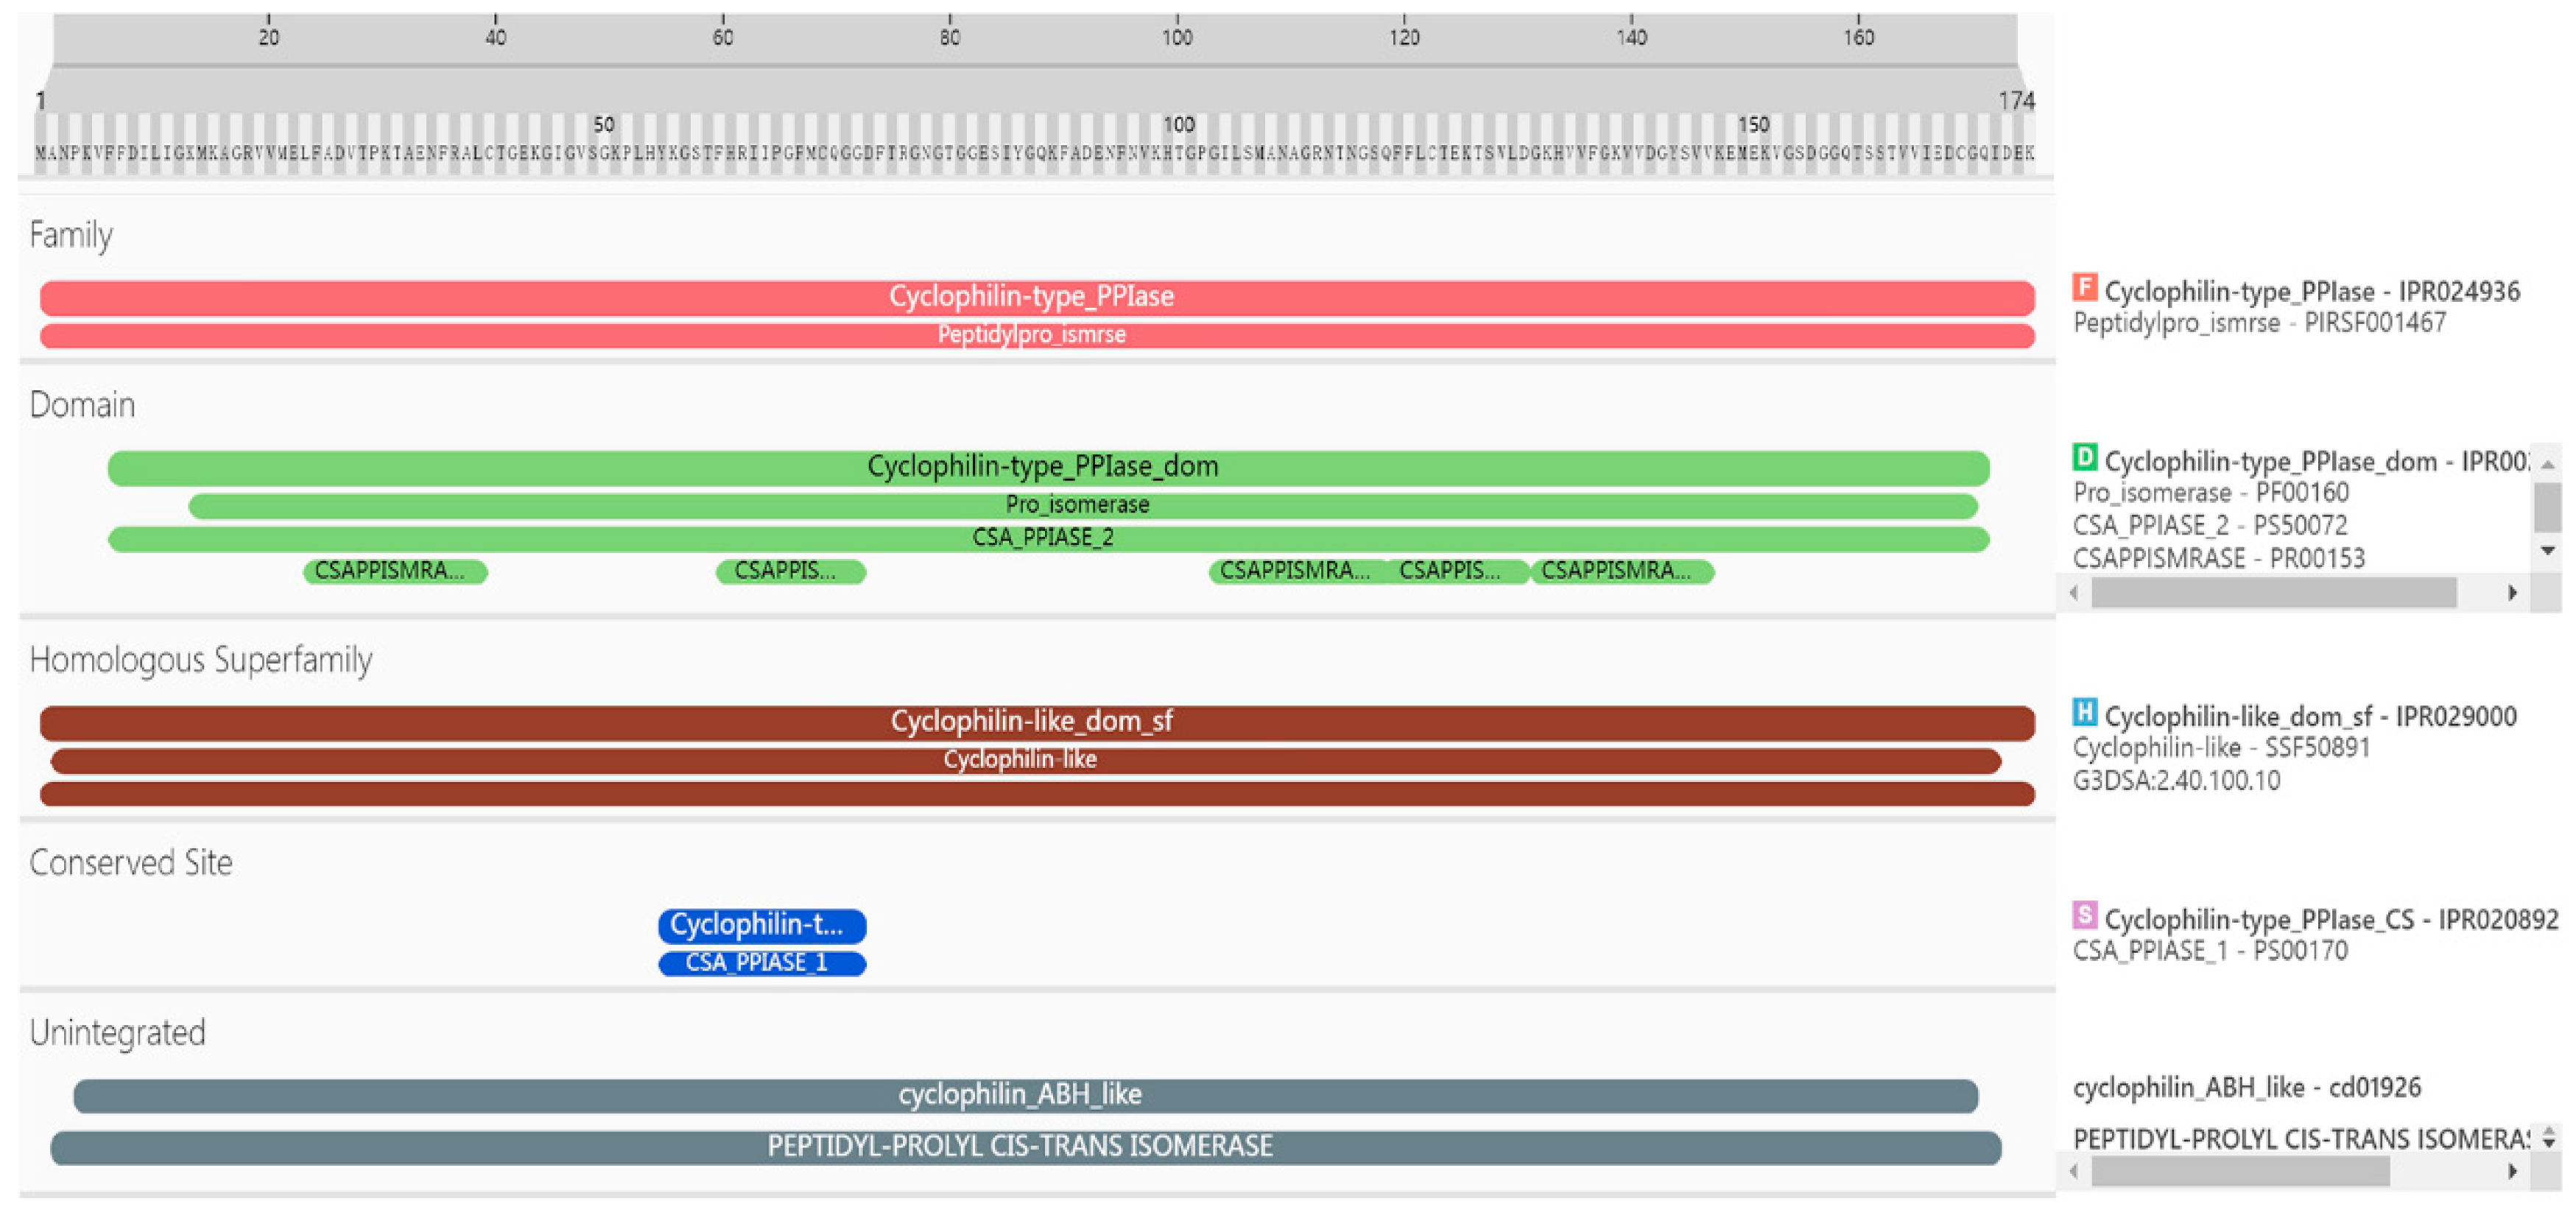Click the leftmost CSAPPISMRA... fragment
The image size is (2576, 1215).
click(x=395, y=571)
